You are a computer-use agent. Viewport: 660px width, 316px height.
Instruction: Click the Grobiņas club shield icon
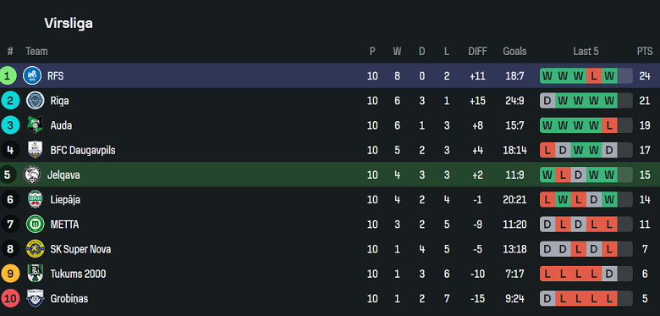[35, 298]
